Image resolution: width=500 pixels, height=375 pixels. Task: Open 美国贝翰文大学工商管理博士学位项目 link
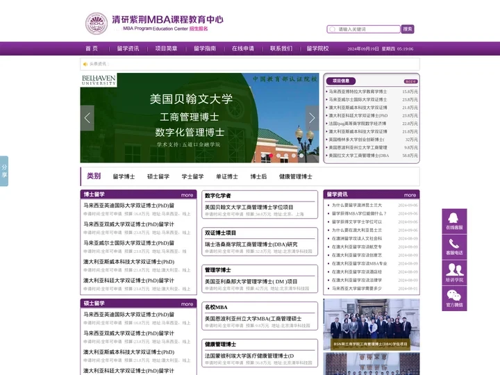(x=249, y=207)
